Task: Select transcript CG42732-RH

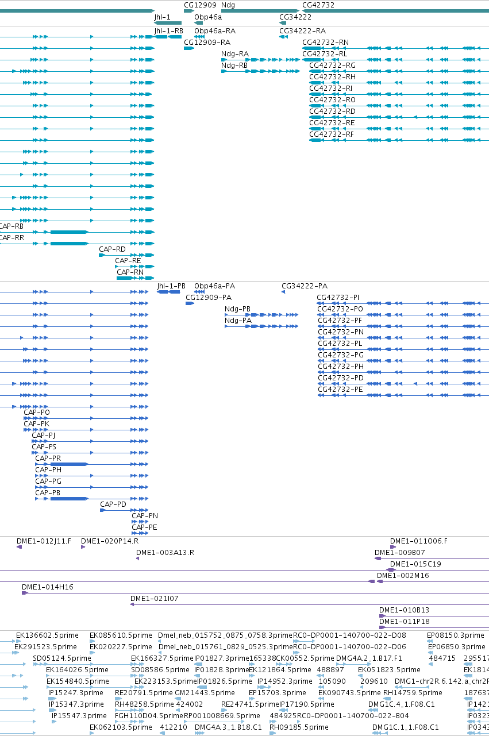Action: (332, 76)
